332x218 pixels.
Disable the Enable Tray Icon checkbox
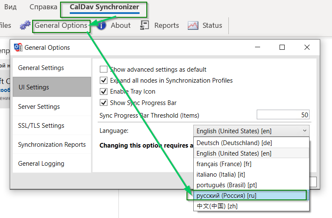[x=103, y=92]
